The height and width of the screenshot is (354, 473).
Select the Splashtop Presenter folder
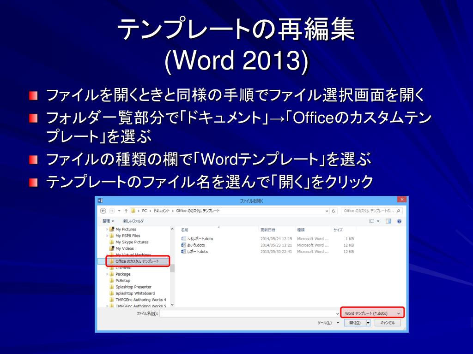(x=133, y=287)
